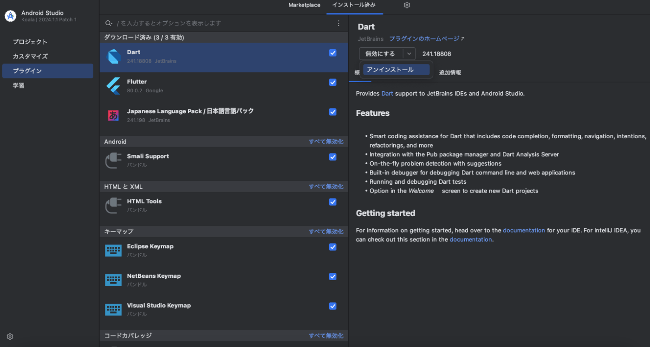Disable the Dart plugin checkbox
This screenshot has height=347, width=650.
point(332,53)
